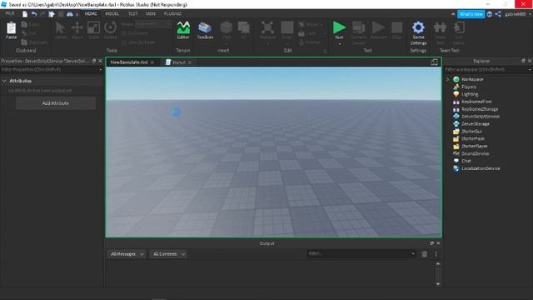Click the Cut icon in Clipboard group

(x=24, y=33)
